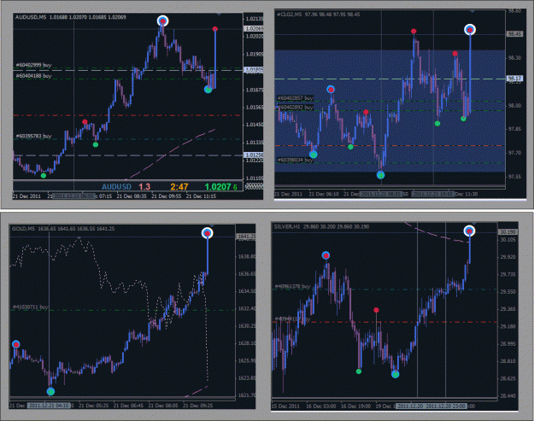Click cyan-ringed green marker at AUDUSD spike base
The width and height of the screenshot is (534, 421).
[208, 90]
